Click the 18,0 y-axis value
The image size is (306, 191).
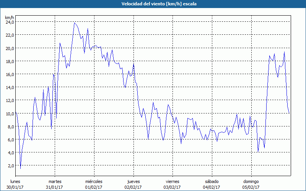[x=10, y=62]
